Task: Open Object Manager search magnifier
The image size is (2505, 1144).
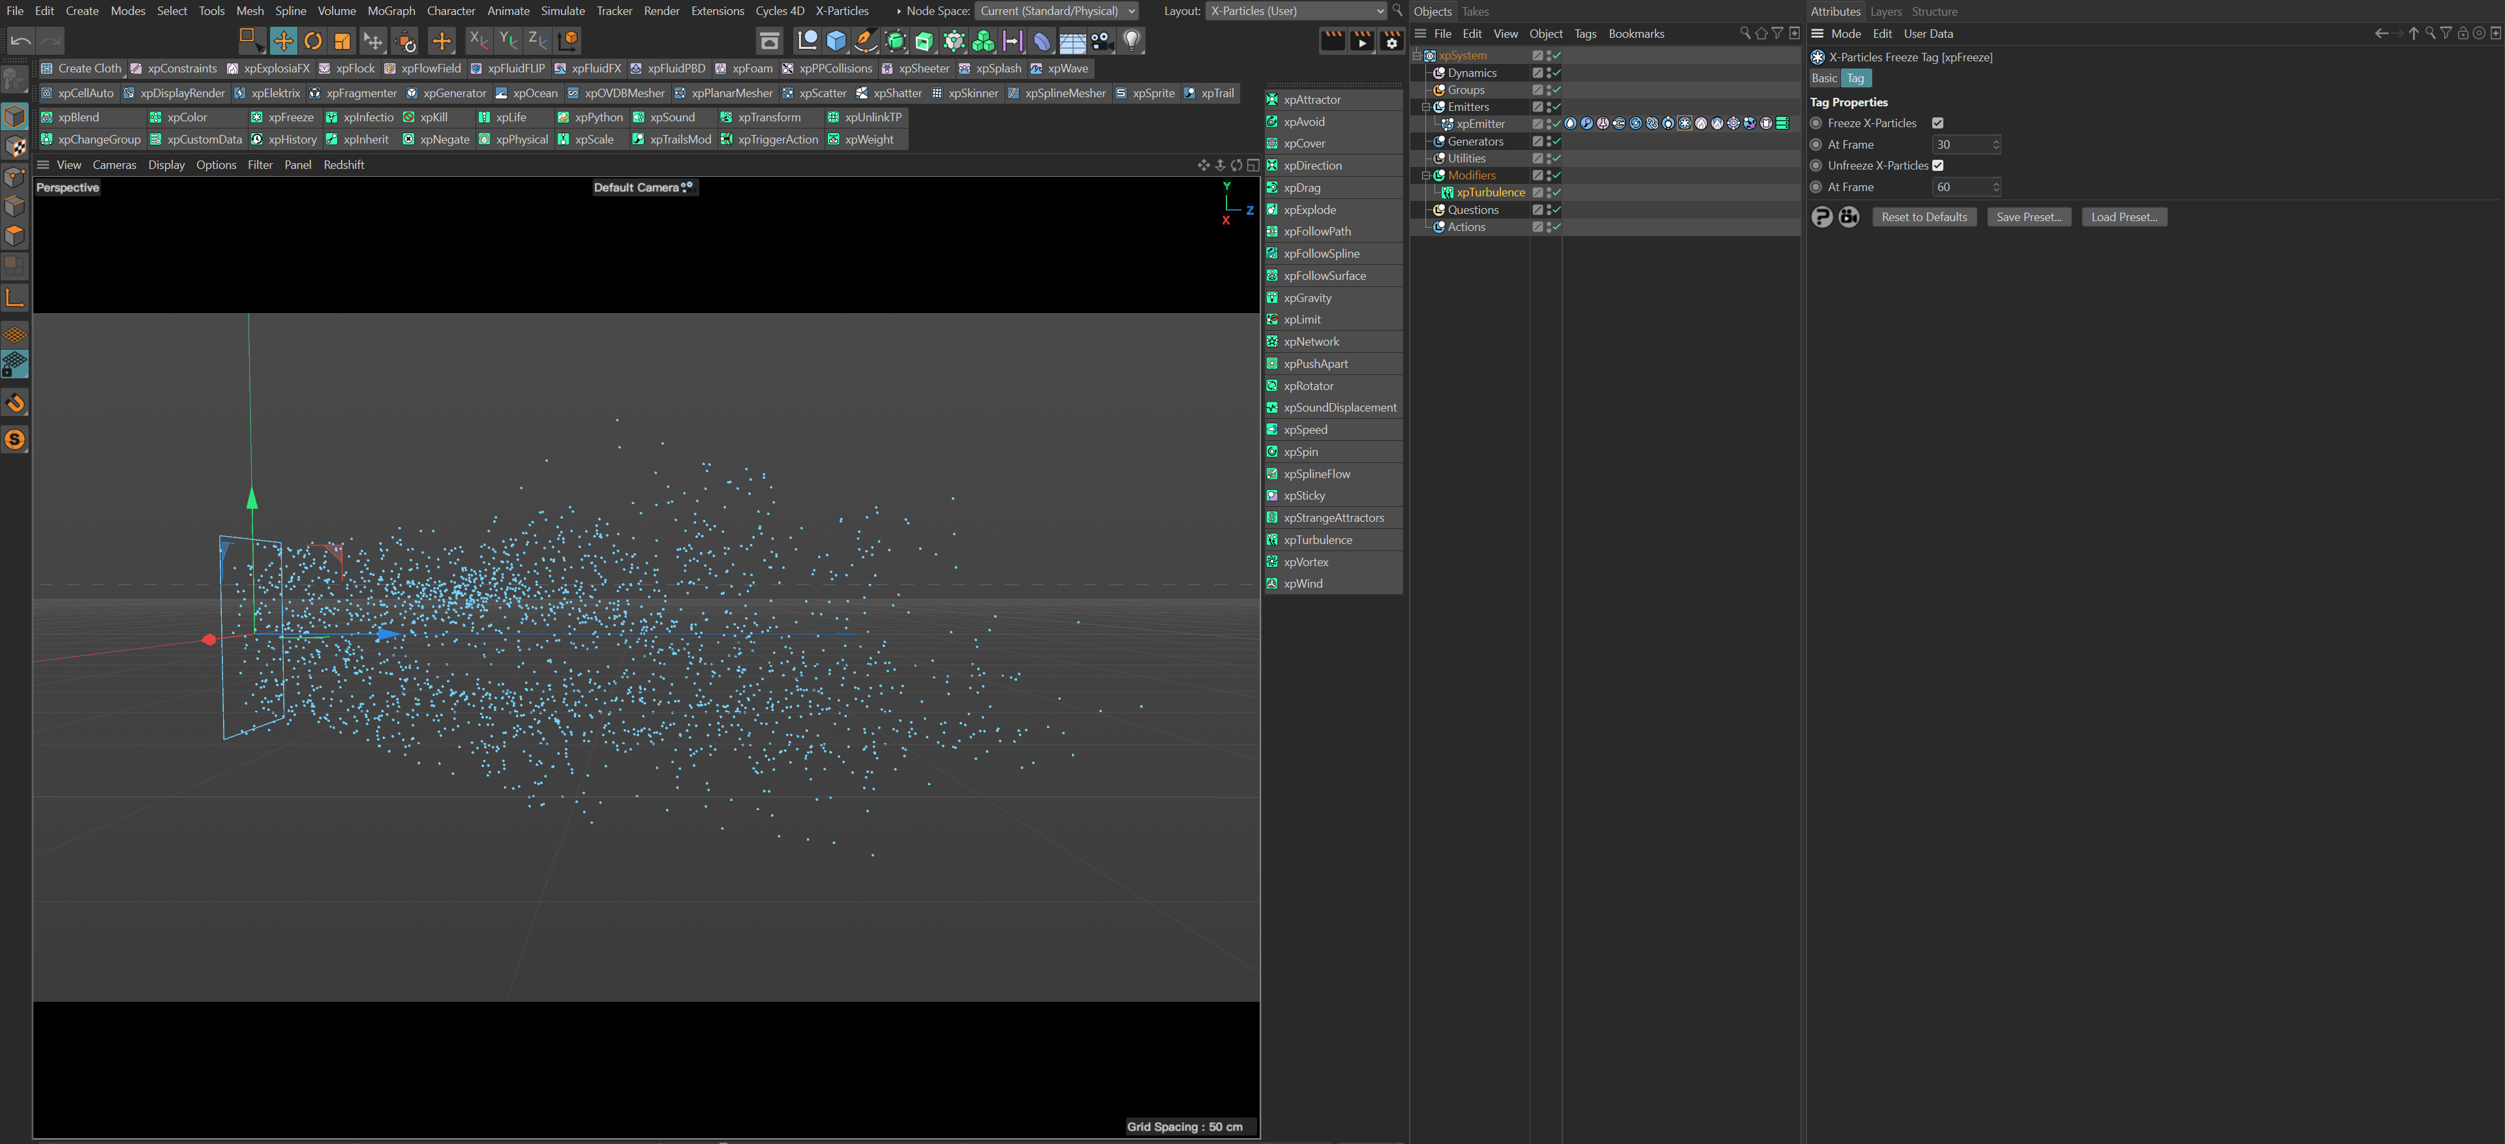Action: coord(1744,34)
